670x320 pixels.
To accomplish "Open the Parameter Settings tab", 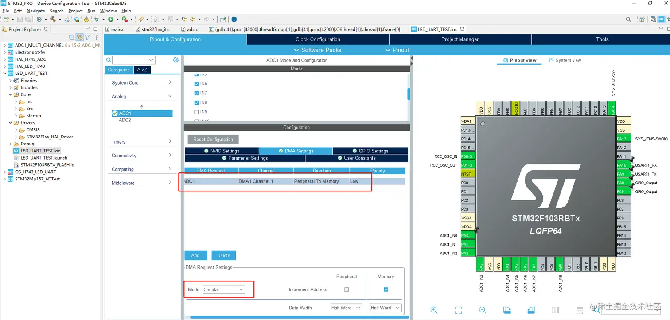I will pyautogui.click(x=245, y=158).
